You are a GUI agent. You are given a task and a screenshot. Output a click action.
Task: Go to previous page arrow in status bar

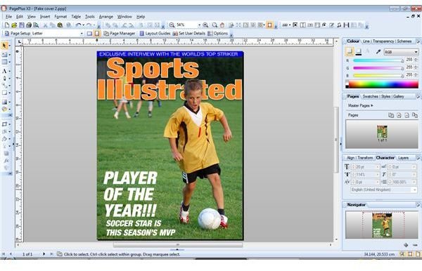11,254
